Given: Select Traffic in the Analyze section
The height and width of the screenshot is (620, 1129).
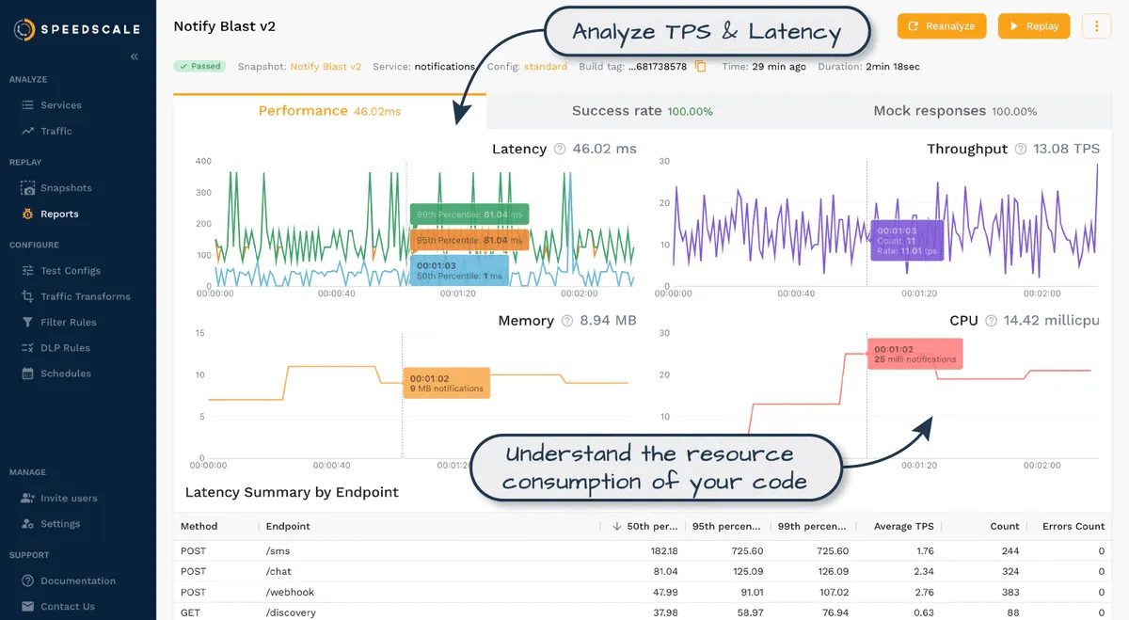Looking at the screenshot, I should [x=57, y=131].
